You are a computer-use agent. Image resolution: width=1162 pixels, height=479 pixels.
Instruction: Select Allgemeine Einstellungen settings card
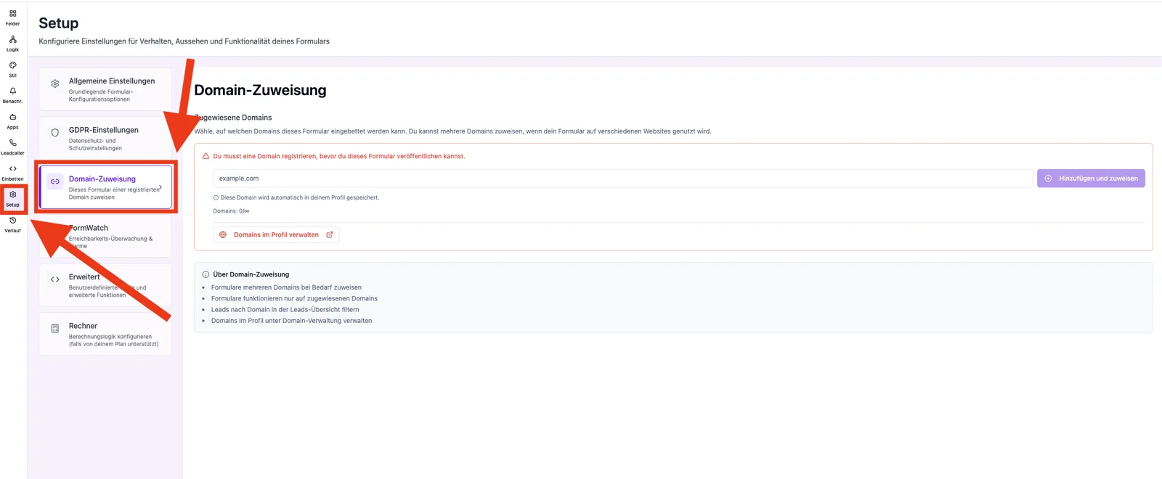(x=105, y=89)
